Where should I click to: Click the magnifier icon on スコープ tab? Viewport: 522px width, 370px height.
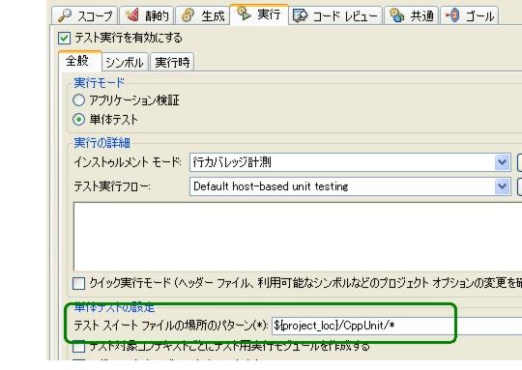pos(65,15)
